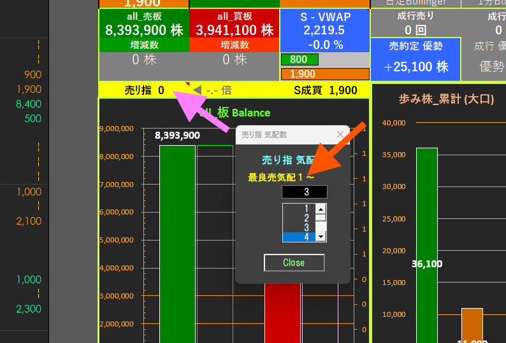The height and width of the screenshot is (343, 506).
Task: Click the 売指 0 yellow cell
Action: tap(144, 90)
